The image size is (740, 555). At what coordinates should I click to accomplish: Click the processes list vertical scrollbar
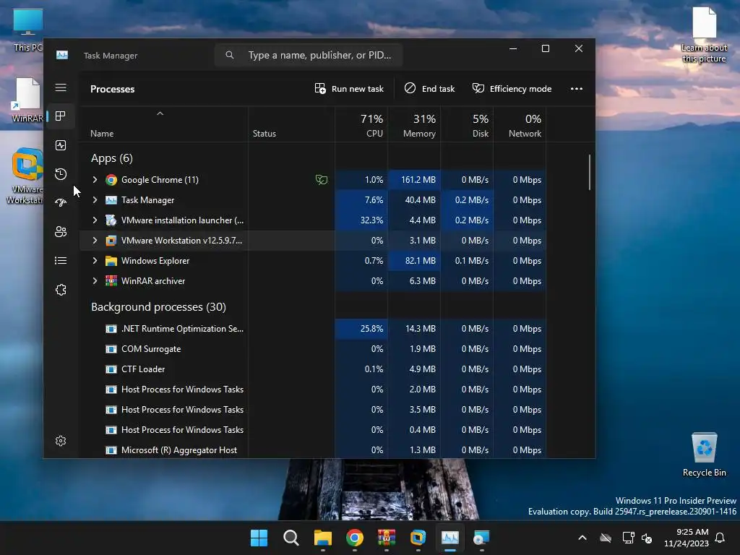pos(590,172)
